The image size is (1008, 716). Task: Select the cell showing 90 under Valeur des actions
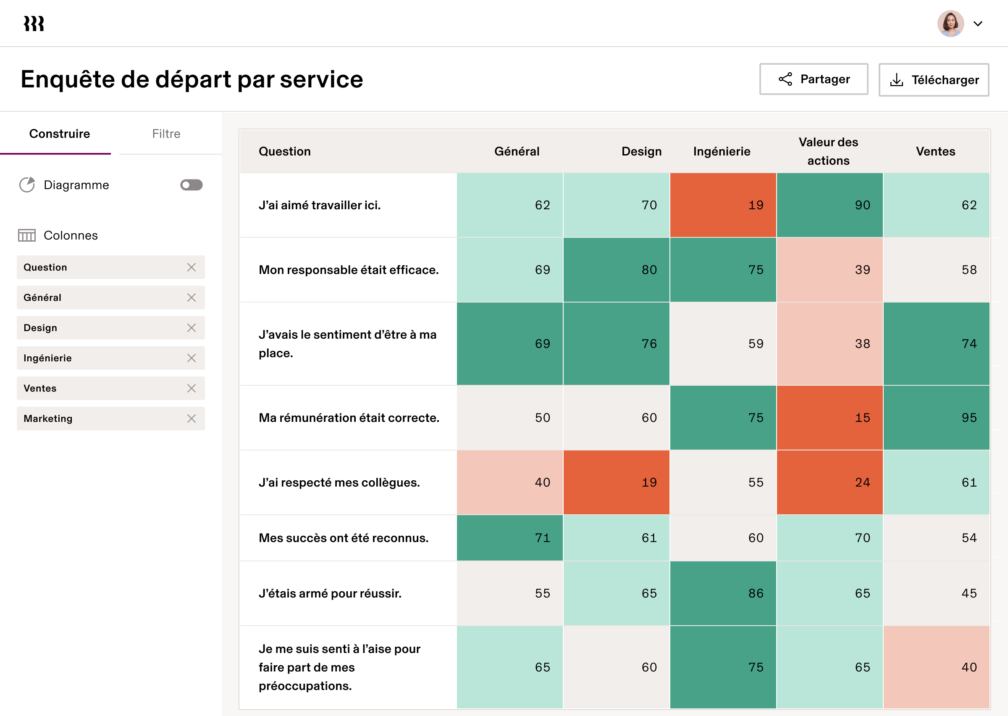click(x=829, y=205)
